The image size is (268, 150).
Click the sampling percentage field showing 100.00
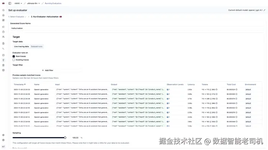point(75,137)
